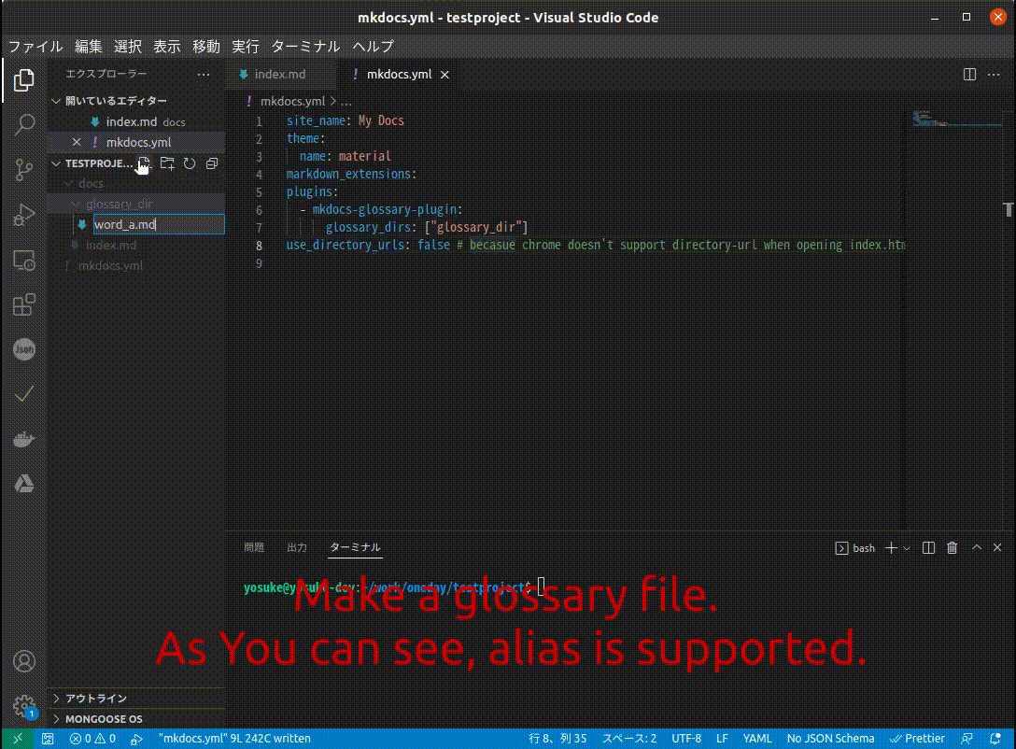This screenshot has height=749, width=1016.
Task: Refresh the explorer with the refresh icon
Action: [x=190, y=163]
